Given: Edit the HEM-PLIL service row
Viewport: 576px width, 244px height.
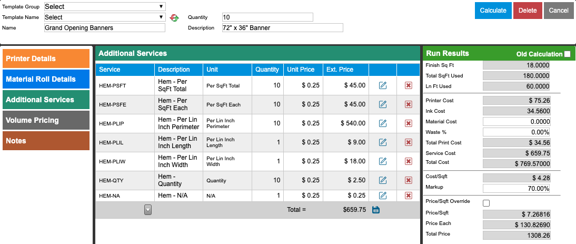Looking at the screenshot, I should (382, 142).
